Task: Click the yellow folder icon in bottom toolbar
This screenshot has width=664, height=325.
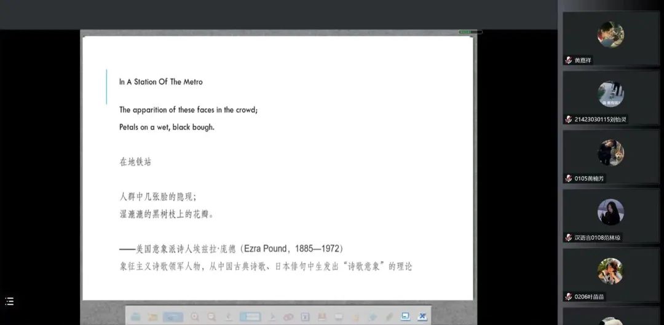Action: (x=152, y=316)
